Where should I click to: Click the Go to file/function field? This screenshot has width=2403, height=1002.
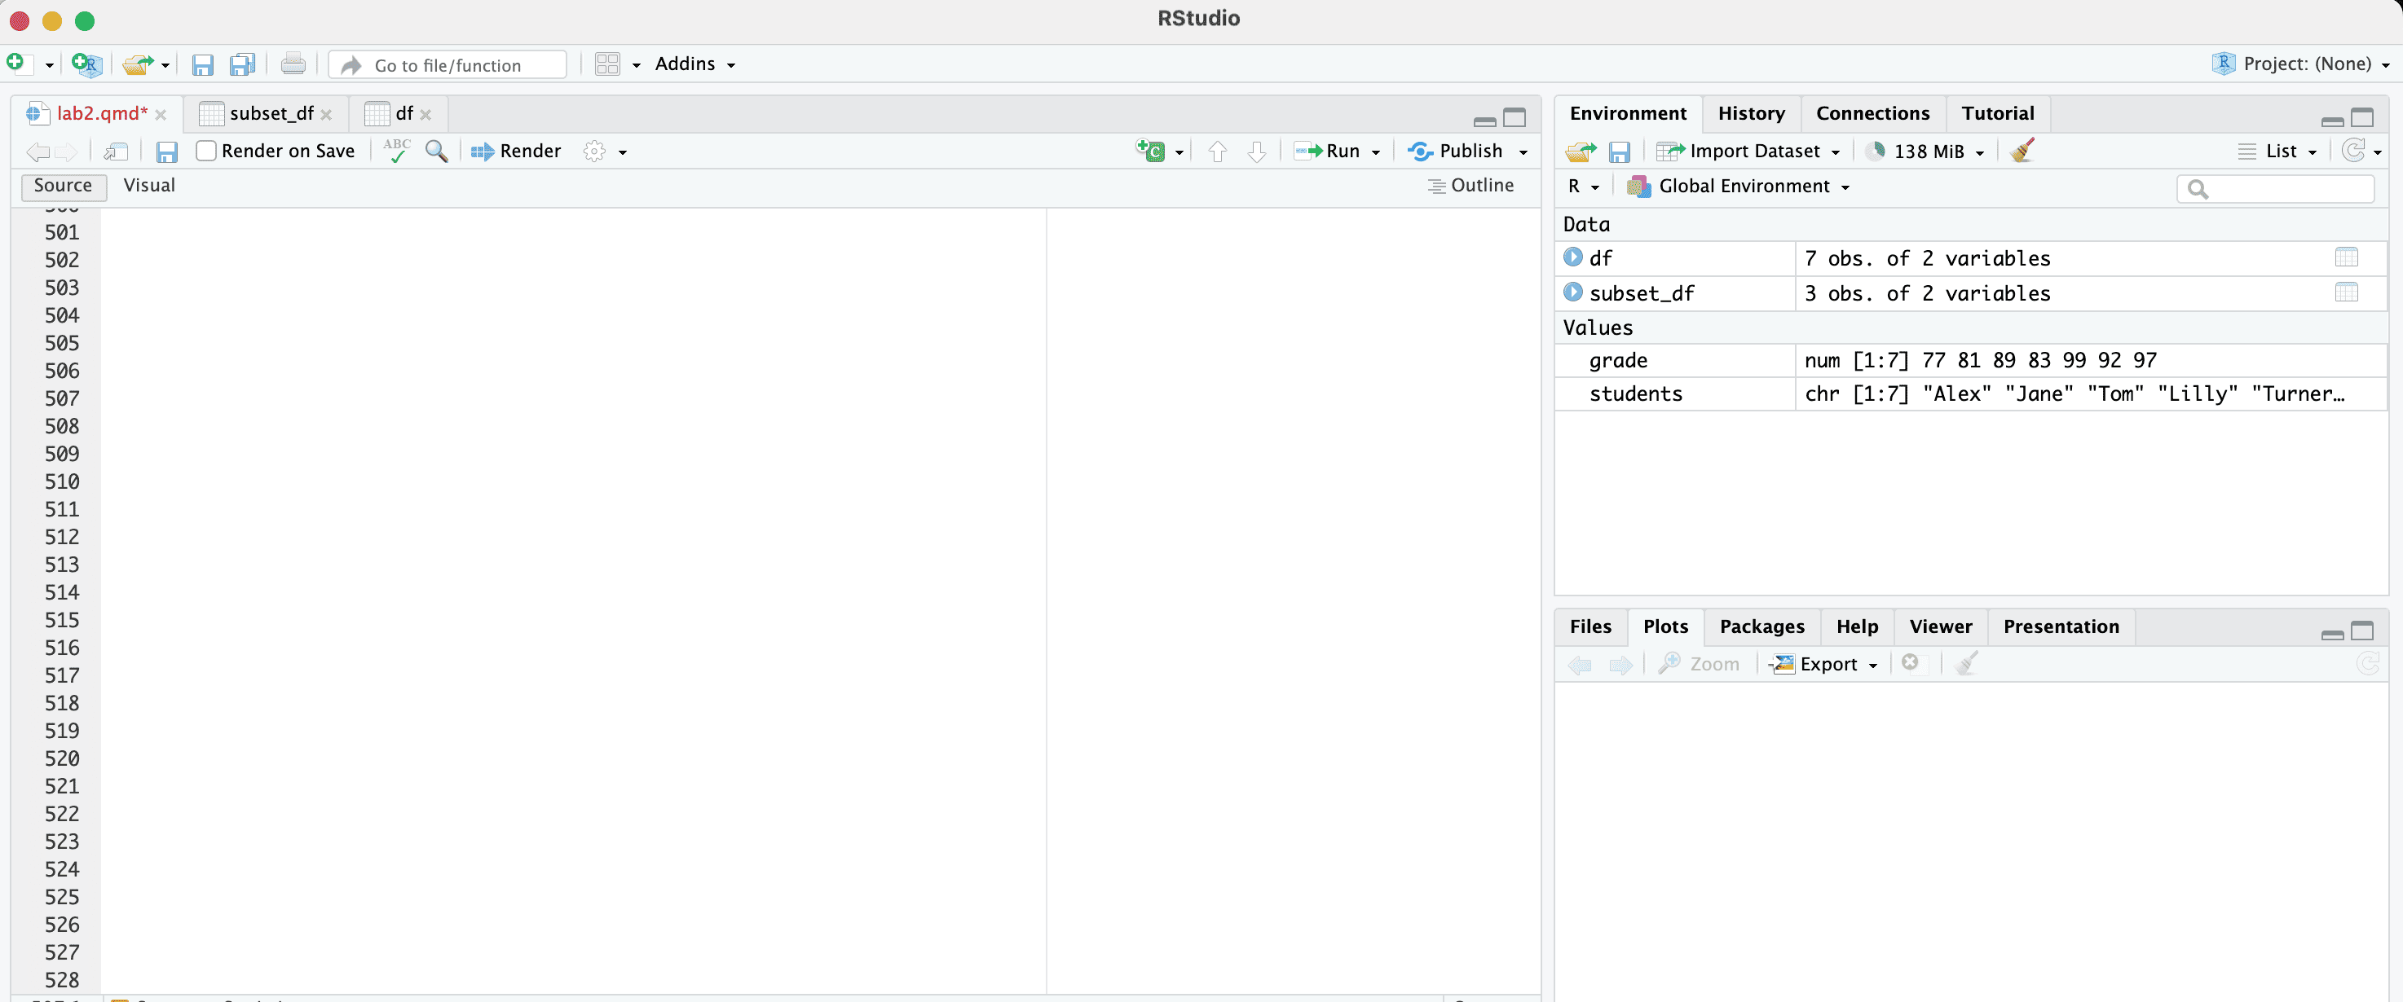(x=448, y=65)
